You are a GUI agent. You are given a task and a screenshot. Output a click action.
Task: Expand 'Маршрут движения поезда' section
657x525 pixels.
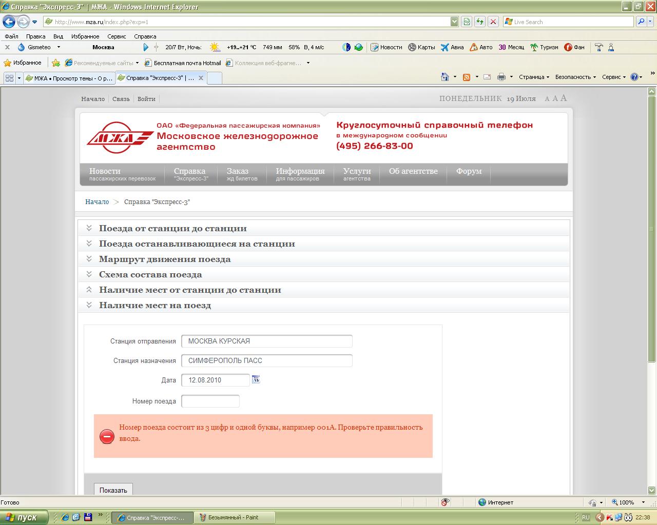[164, 259]
